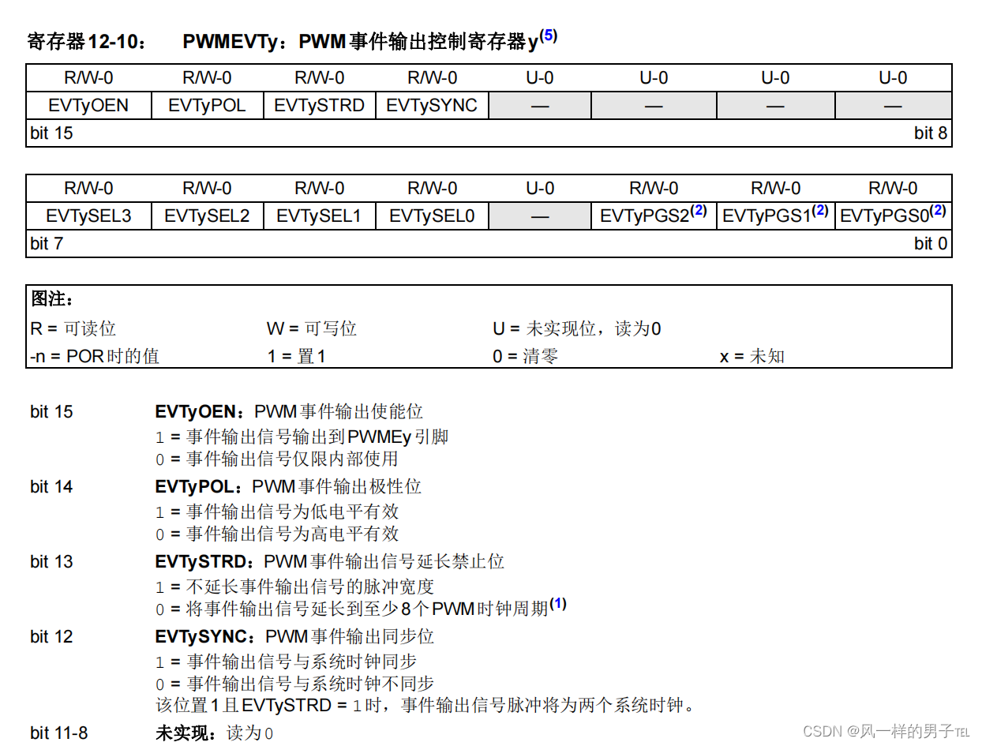Click the '寄存器12-10：' register number label

tap(87, 42)
